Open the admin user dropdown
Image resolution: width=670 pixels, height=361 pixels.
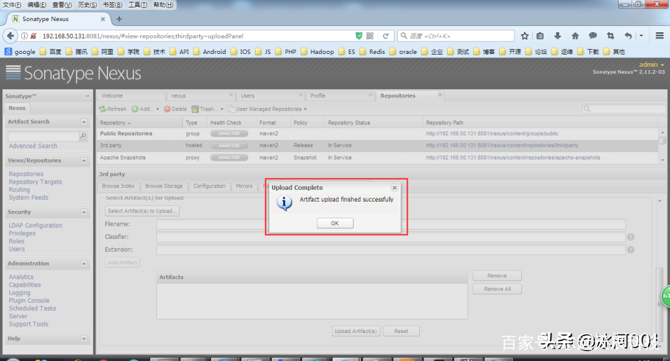tap(651, 65)
